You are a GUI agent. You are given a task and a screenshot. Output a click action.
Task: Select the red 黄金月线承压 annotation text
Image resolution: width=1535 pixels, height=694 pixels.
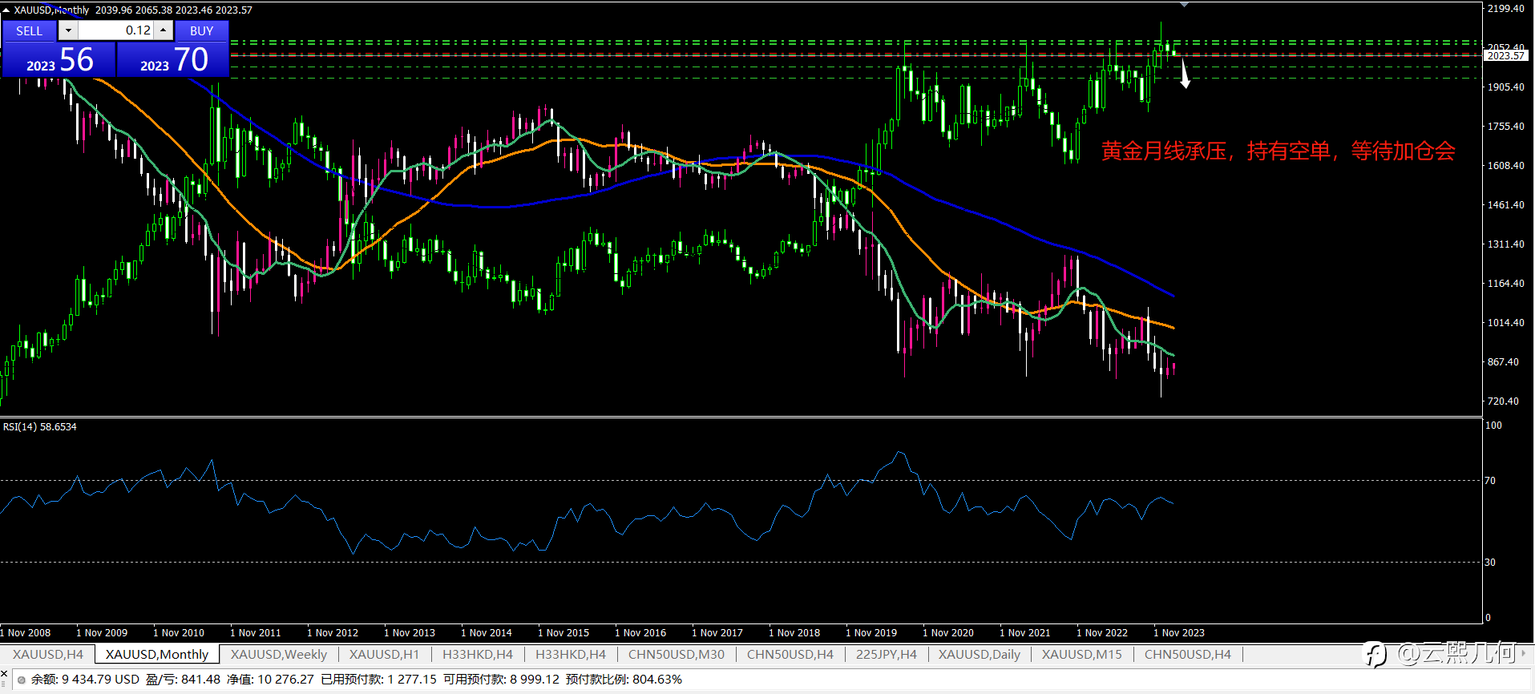coord(1278,151)
